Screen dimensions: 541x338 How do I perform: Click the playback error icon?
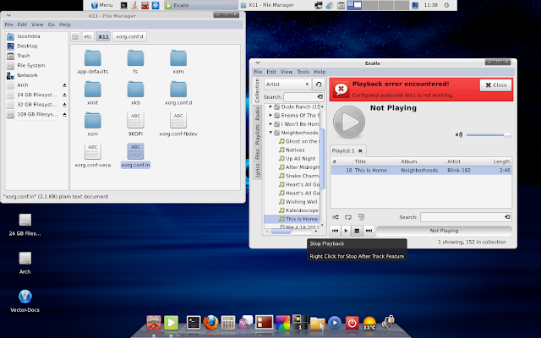coord(341,90)
